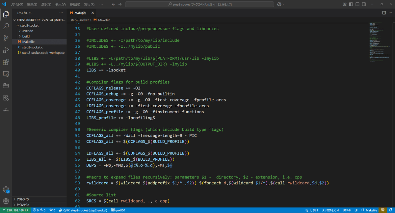Expand the アウトライン section
The image size is (395, 213).
coord(23,199)
